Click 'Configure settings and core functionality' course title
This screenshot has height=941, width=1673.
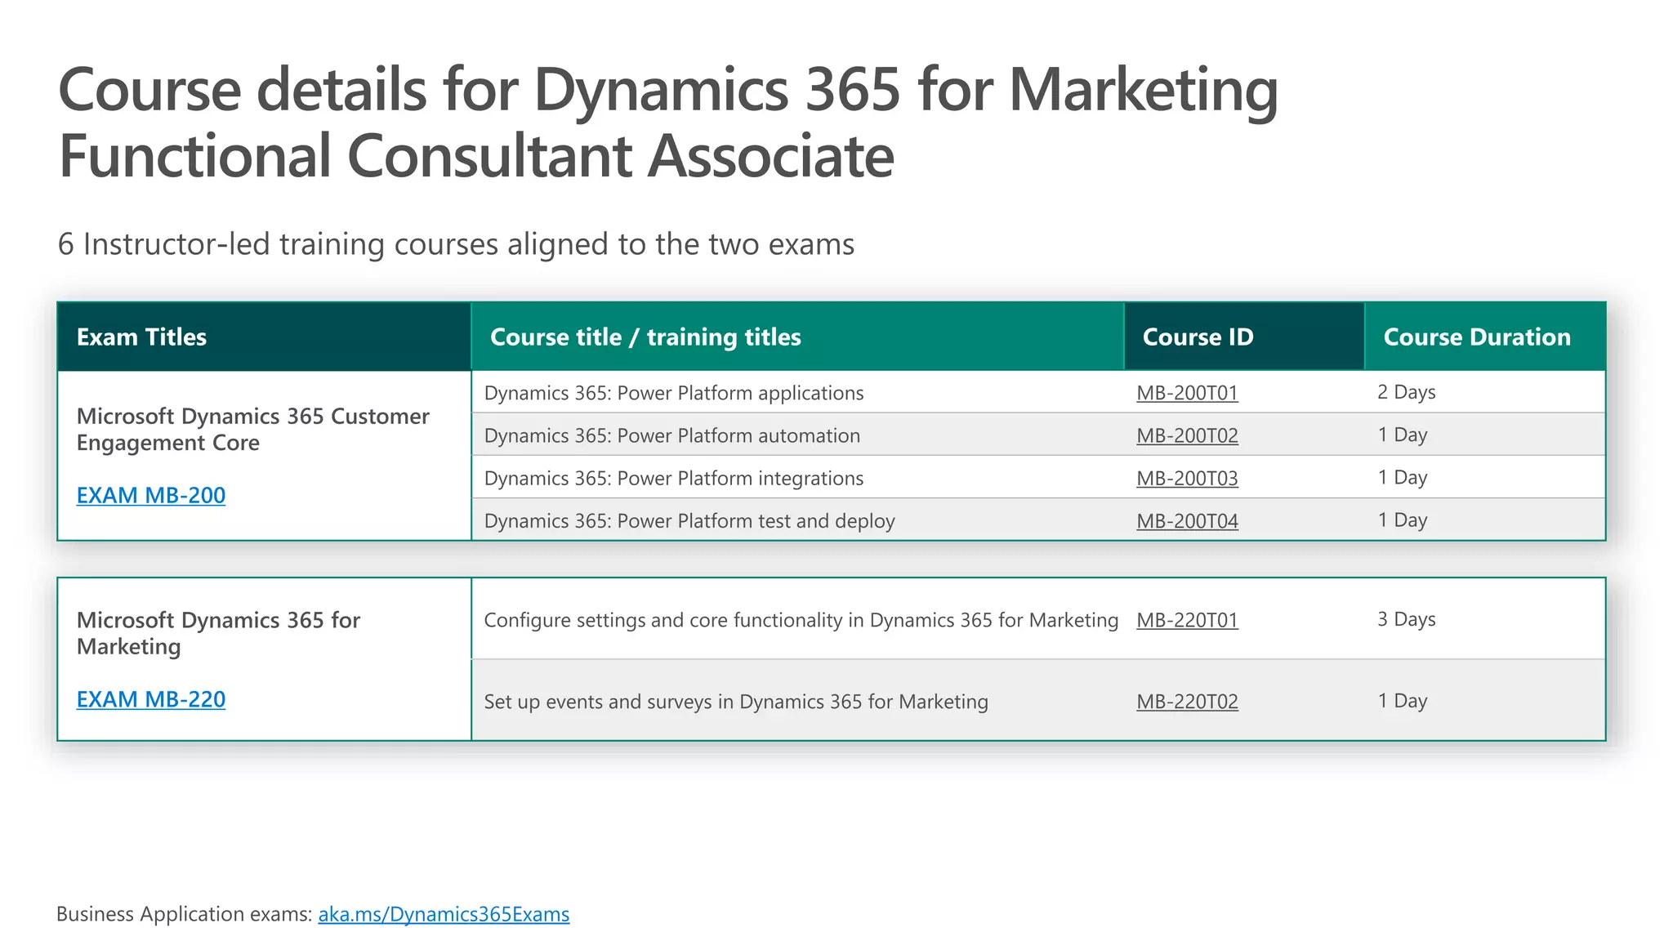click(x=801, y=620)
